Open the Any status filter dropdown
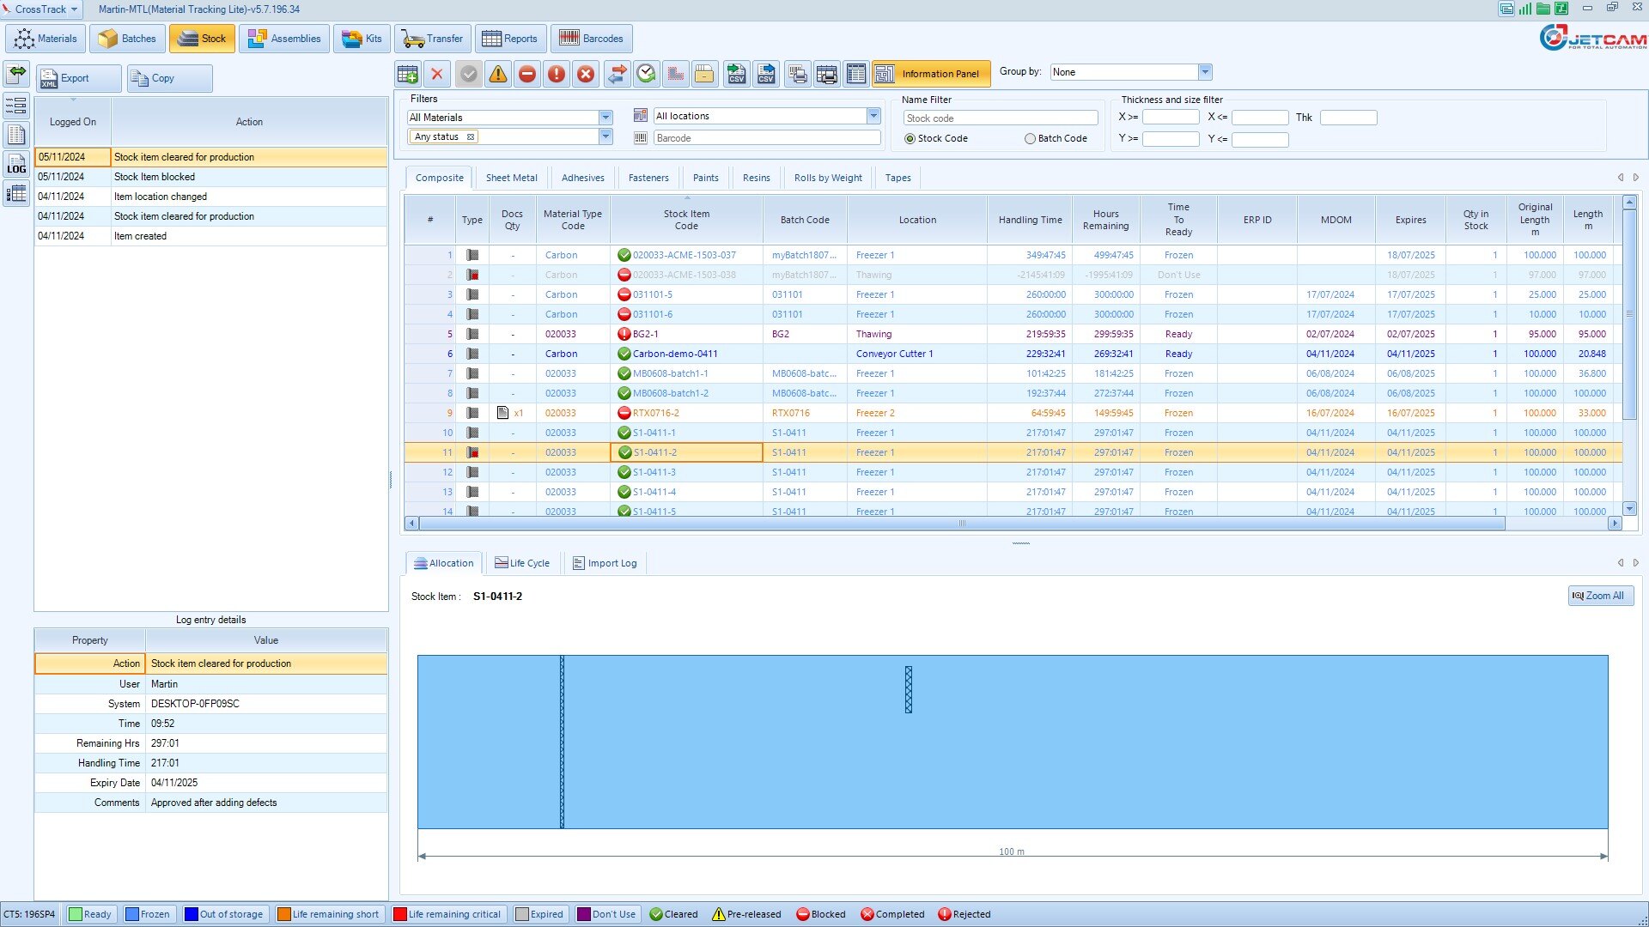This screenshot has height=927, width=1649. (x=604, y=136)
